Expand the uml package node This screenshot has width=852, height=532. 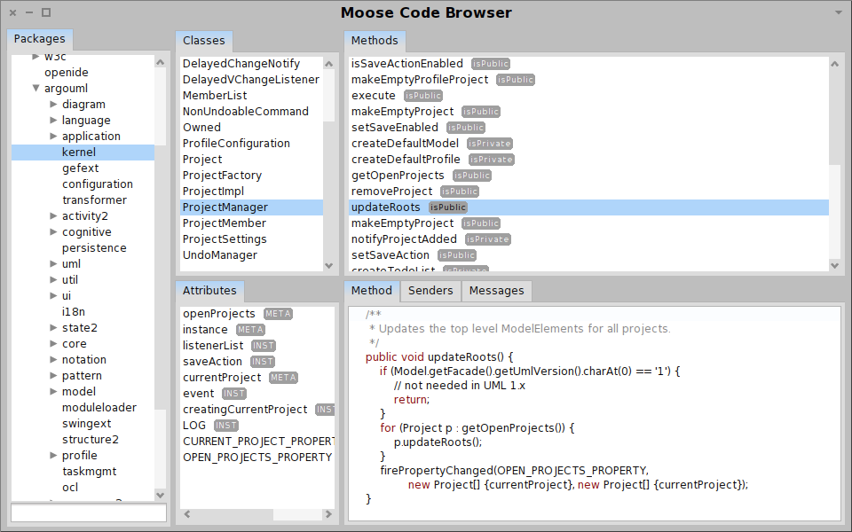53,264
